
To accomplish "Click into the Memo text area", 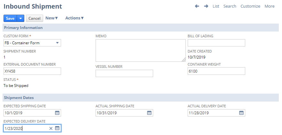I will 140,51.
